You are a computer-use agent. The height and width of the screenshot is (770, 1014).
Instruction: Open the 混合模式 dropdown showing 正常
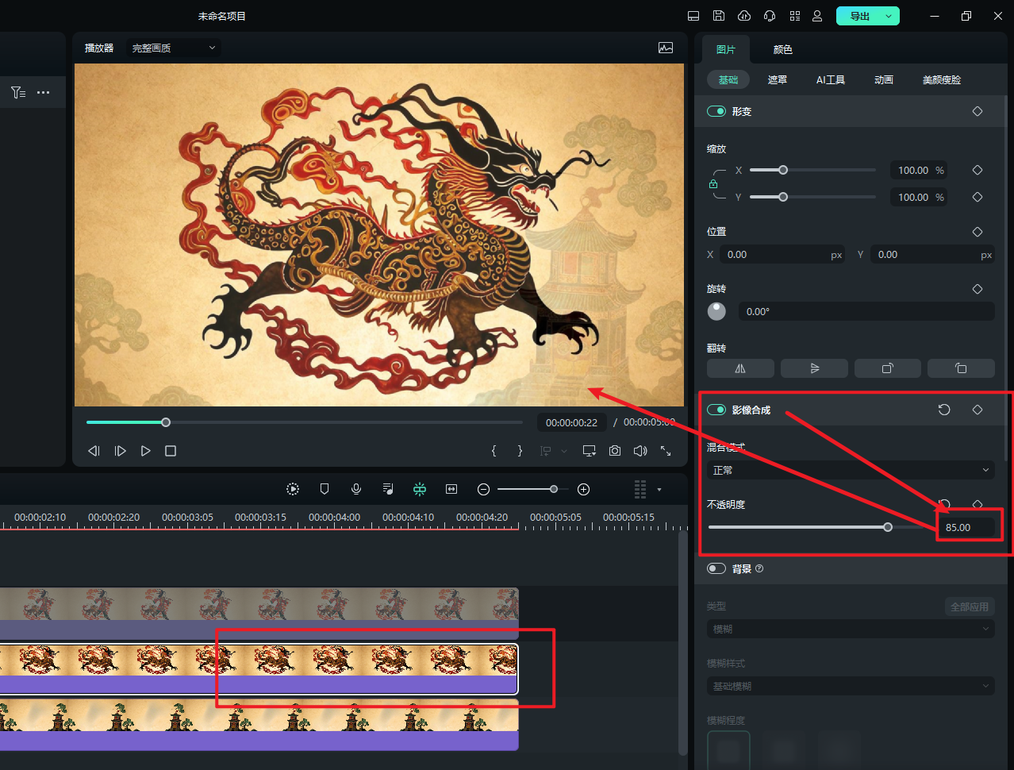850,470
